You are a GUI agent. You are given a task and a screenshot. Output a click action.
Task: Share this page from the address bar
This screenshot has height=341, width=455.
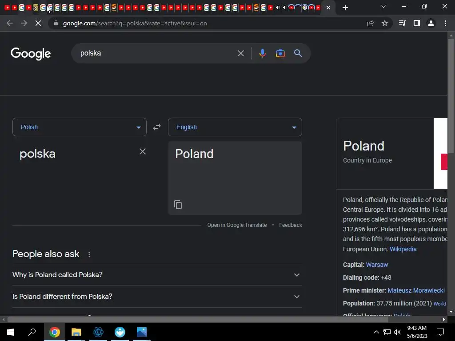coord(371,23)
